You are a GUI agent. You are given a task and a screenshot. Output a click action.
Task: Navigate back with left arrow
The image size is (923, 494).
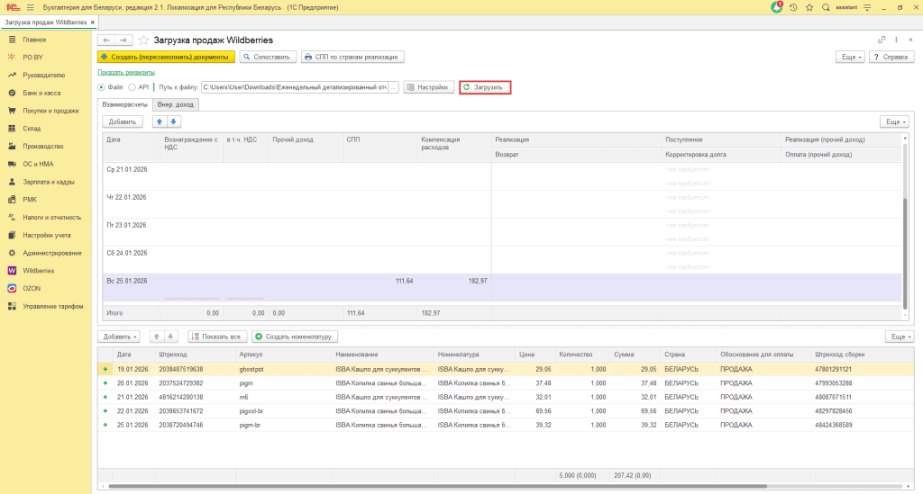tap(106, 40)
